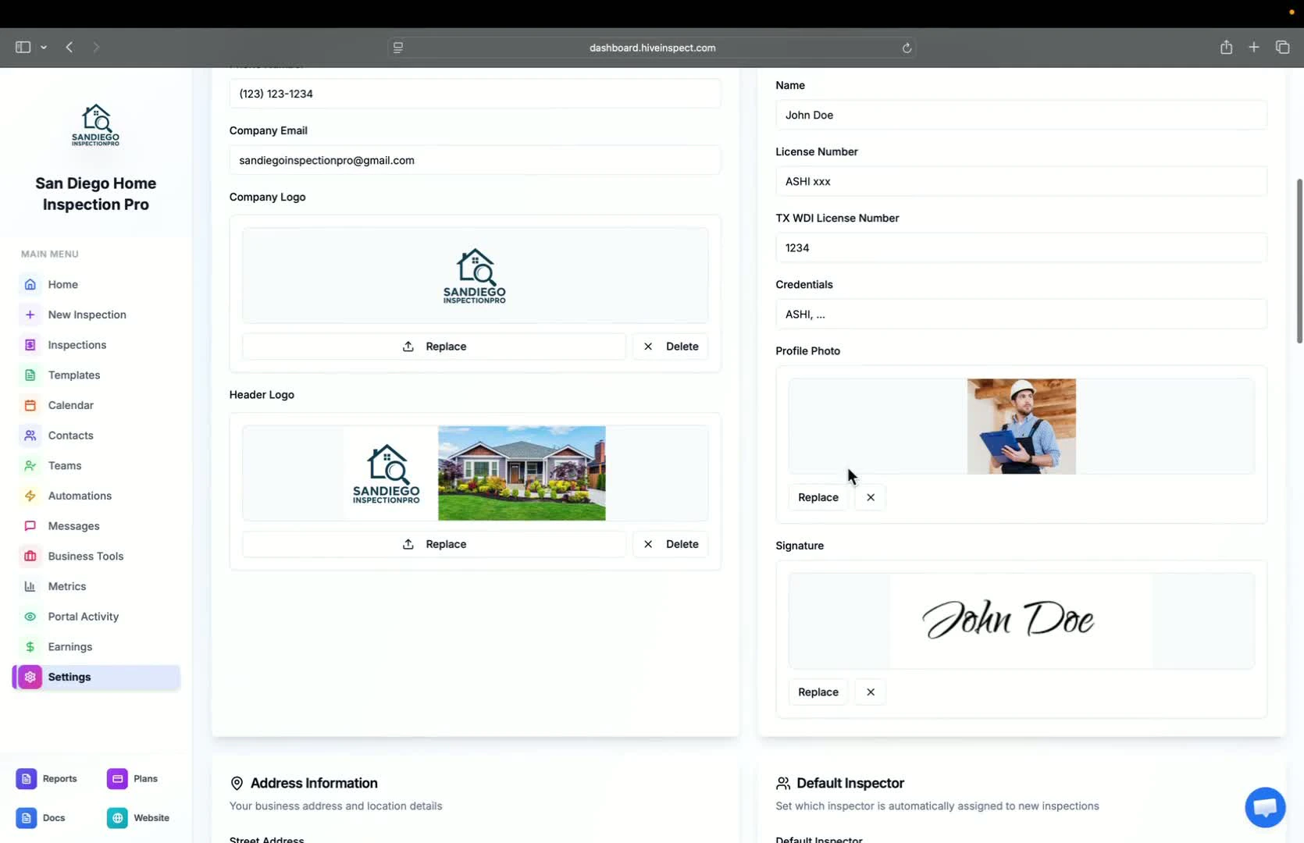Image resolution: width=1304 pixels, height=843 pixels.
Task: Open the browser sidebar dropdown chevron
Action: pos(45,47)
